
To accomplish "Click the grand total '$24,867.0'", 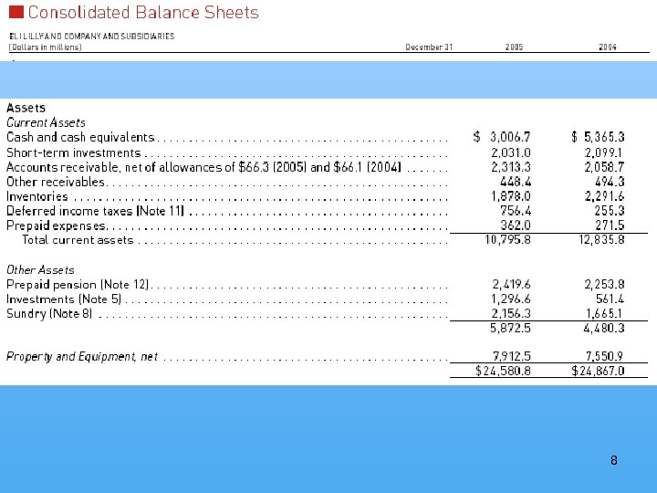I will (598, 371).
